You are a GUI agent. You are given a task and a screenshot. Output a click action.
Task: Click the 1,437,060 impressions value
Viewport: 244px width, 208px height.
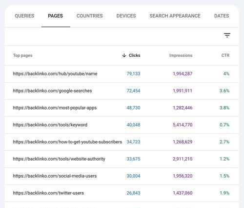pyautogui.click(x=183, y=193)
